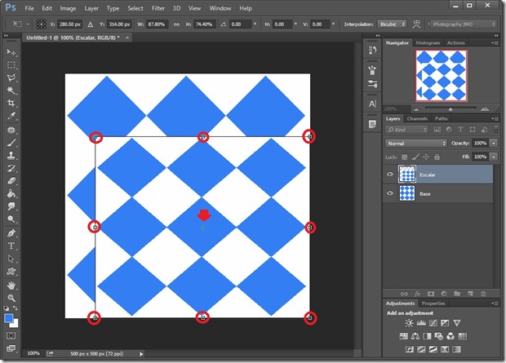
Task: Open the Interpolation Bicubic dropdown
Action: [392, 24]
